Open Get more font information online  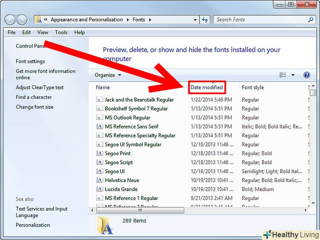coord(46,74)
